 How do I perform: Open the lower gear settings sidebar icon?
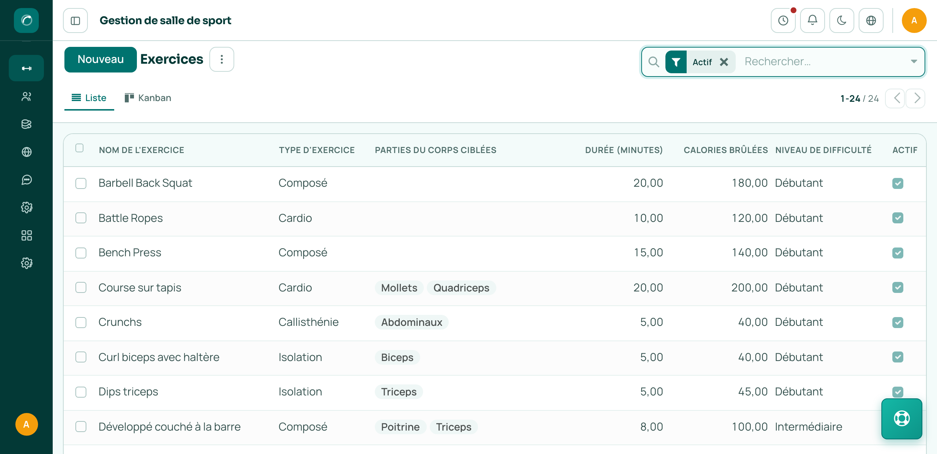(26, 263)
